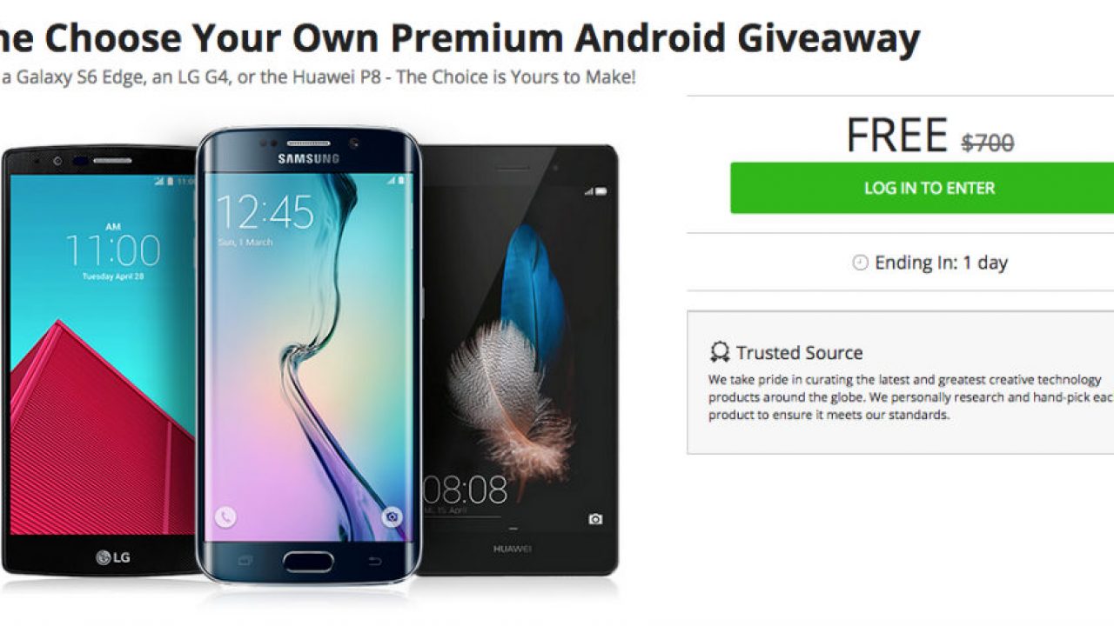Click the 12:45 clock on Samsung screen
Image resolution: width=1114 pixels, height=626 pixels.
point(265,212)
